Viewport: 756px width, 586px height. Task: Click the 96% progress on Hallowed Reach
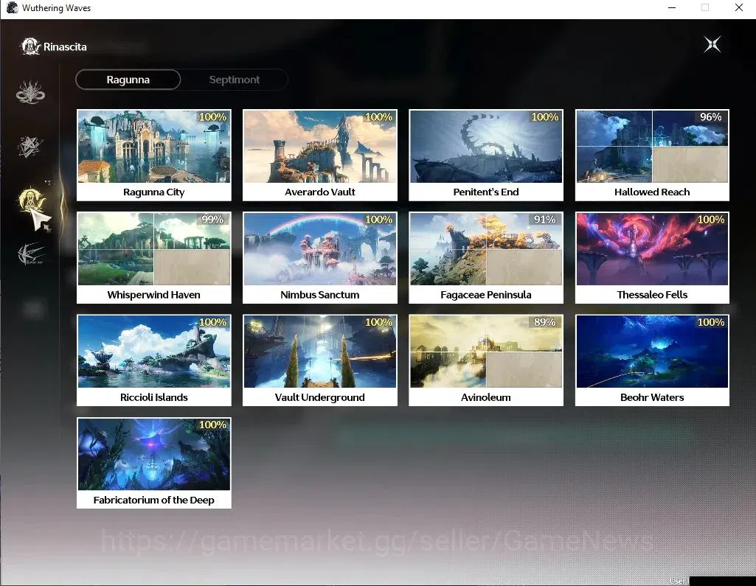(x=711, y=117)
